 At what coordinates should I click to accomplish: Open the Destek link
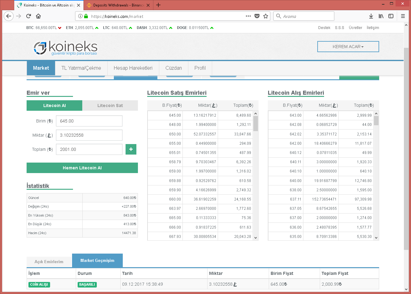pyautogui.click(x=324, y=28)
